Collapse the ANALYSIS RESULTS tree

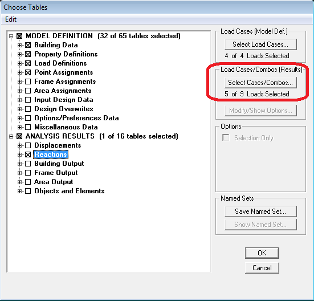pyautogui.click(x=11, y=136)
